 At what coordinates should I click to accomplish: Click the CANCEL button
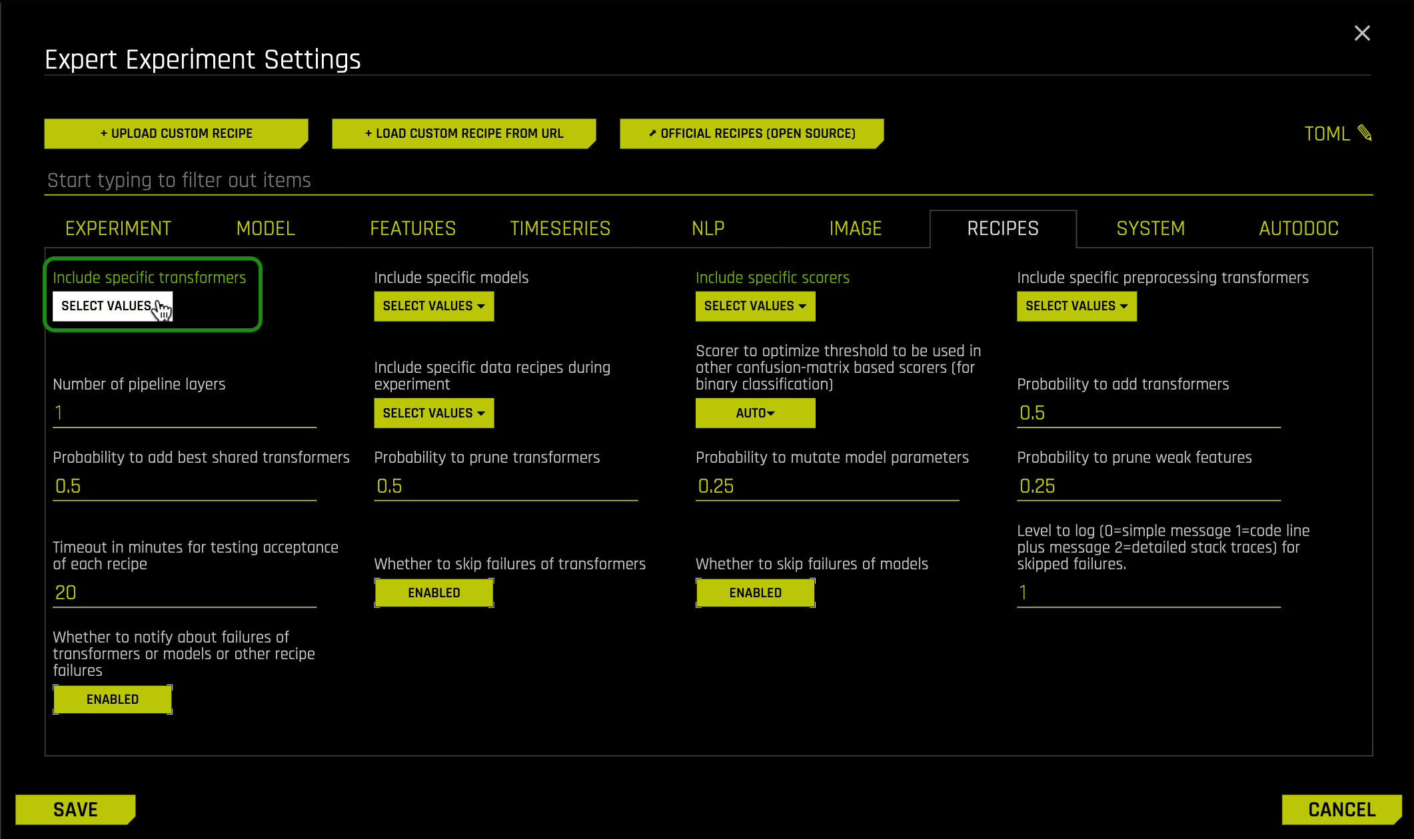pos(1339,810)
